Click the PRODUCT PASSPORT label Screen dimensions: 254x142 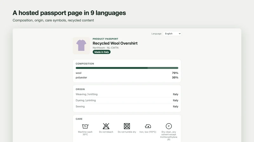coord(105,39)
